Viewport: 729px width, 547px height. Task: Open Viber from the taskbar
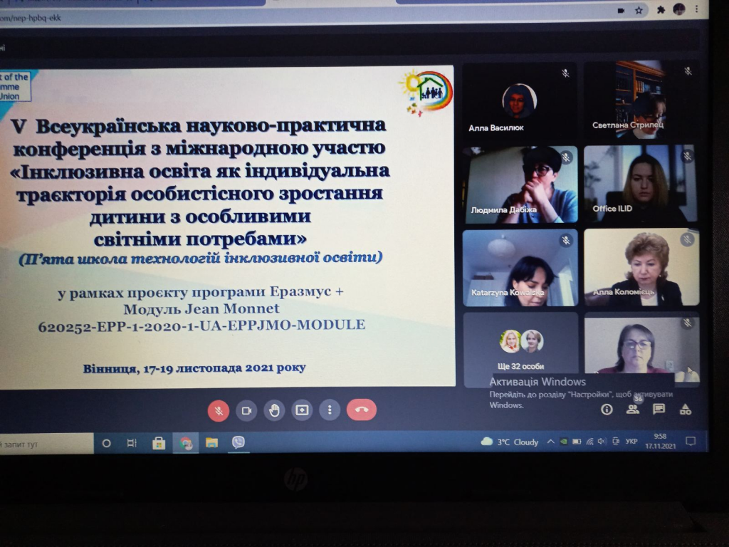238,442
